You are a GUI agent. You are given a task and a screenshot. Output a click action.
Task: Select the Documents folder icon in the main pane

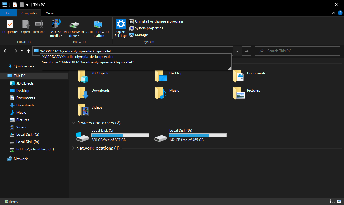(x=238, y=76)
